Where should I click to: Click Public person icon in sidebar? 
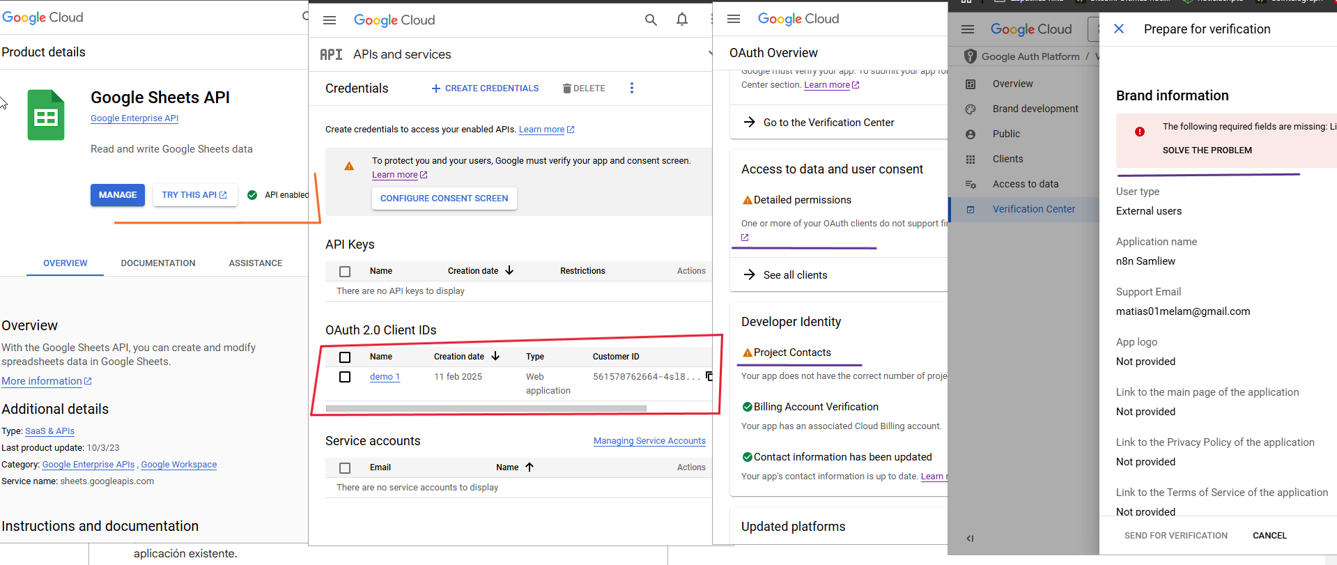coord(971,134)
